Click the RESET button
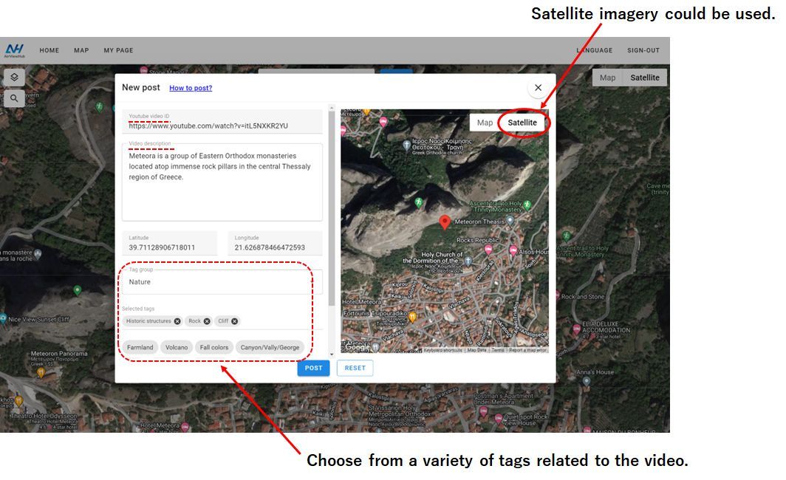The height and width of the screenshot is (480, 786). (x=355, y=368)
